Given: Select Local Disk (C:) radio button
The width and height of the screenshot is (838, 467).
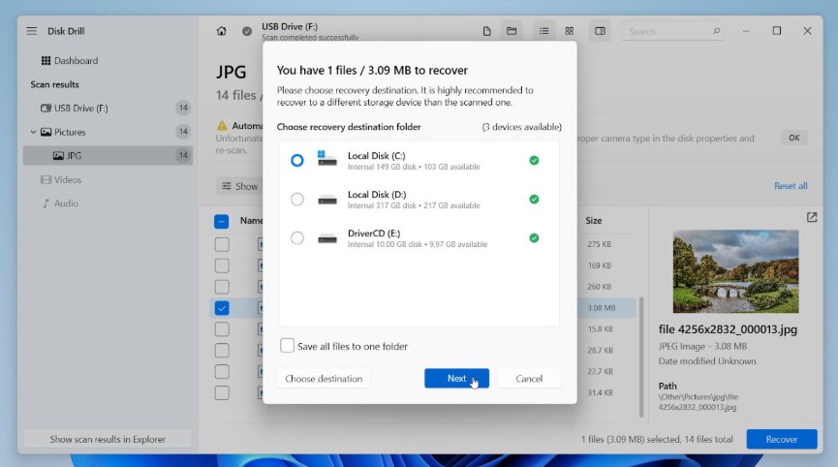Looking at the screenshot, I should click(297, 160).
